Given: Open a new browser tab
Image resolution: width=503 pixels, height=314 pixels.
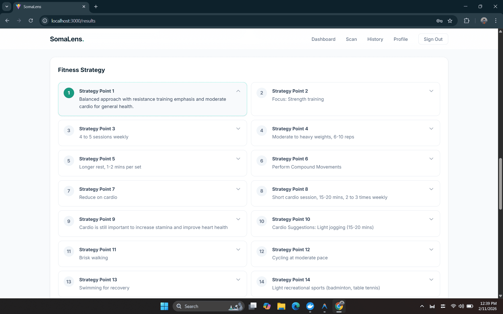Looking at the screenshot, I should pyautogui.click(x=96, y=7).
